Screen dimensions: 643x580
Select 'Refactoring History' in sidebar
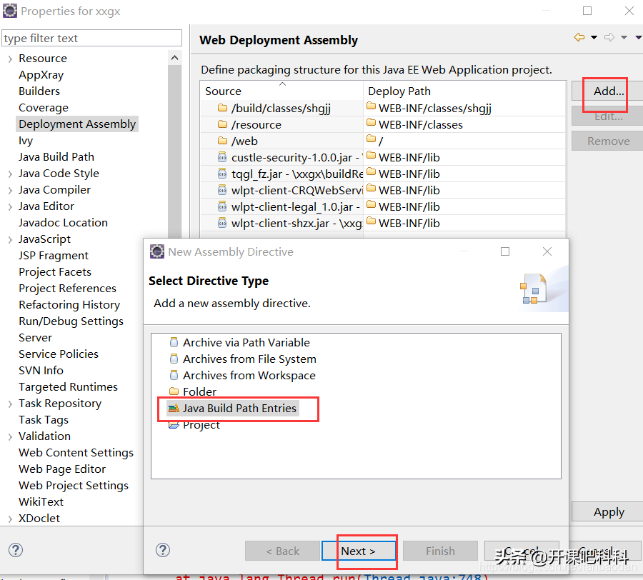coord(69,304)
